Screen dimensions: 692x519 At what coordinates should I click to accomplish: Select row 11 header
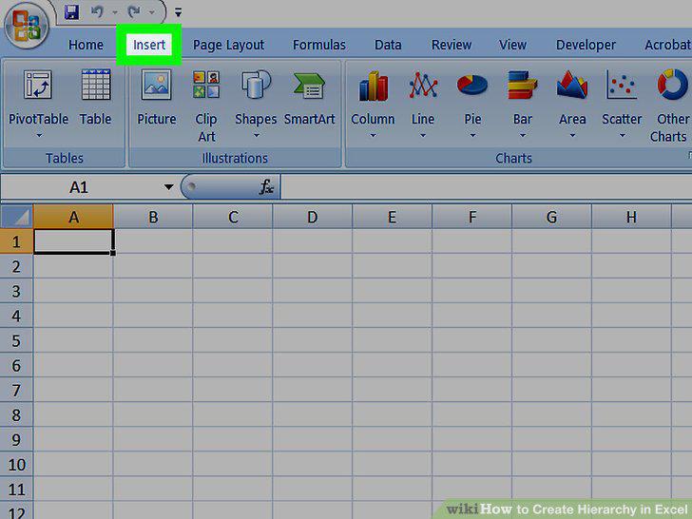pyautogui.click(x=16, y=489)
